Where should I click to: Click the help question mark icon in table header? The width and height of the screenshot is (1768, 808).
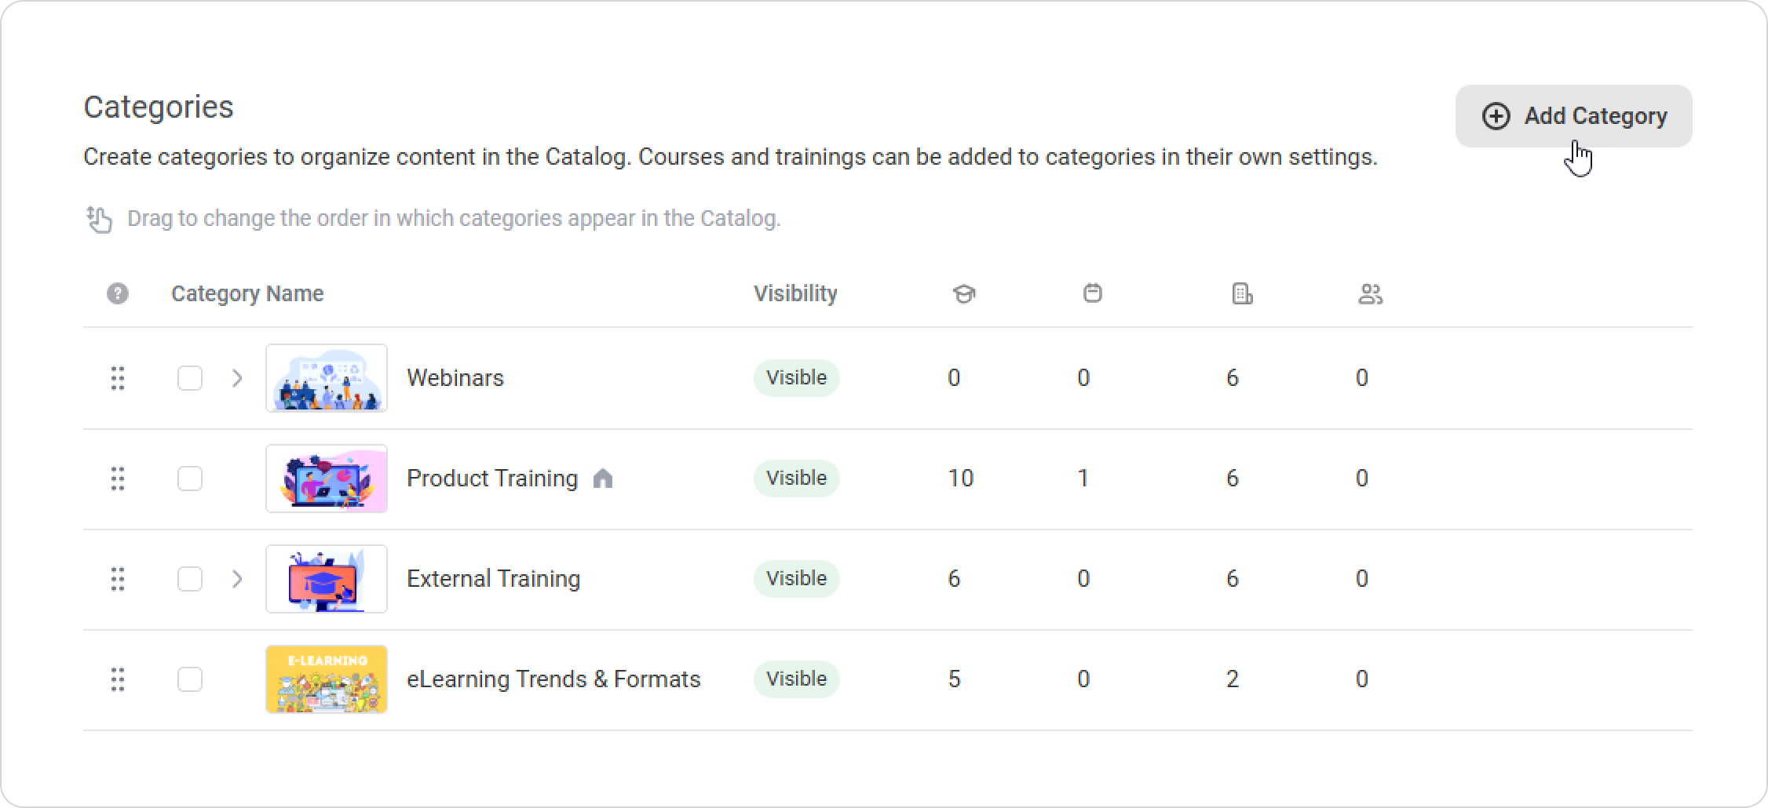[x=118, y=293]
